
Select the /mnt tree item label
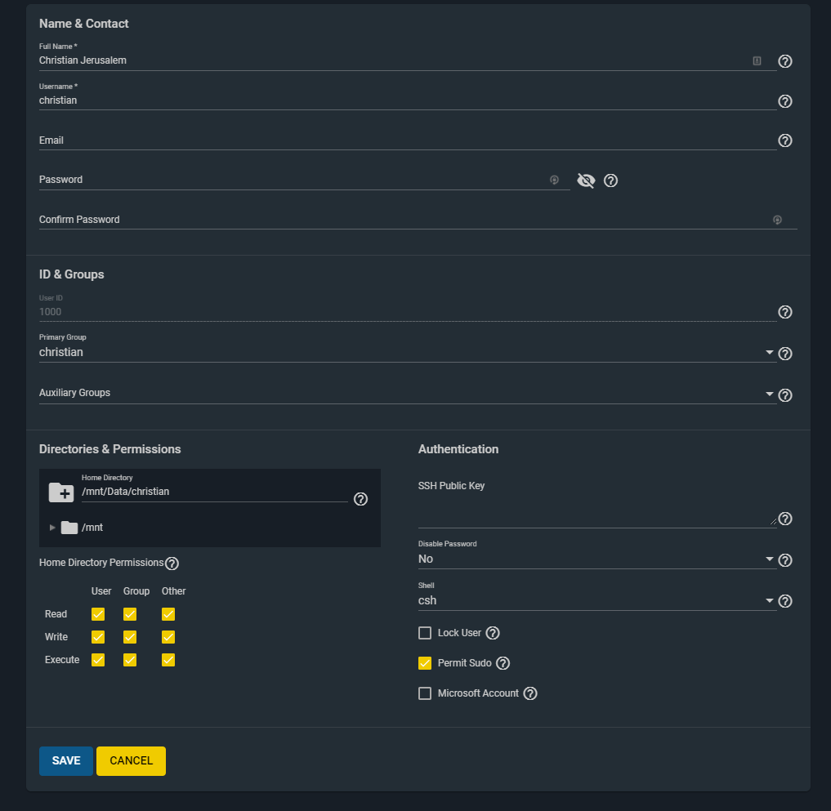click(x=92, y=528)
